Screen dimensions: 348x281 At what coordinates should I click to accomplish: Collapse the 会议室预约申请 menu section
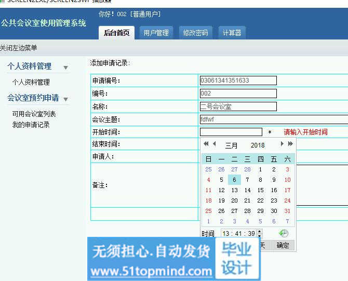point(65,99)
